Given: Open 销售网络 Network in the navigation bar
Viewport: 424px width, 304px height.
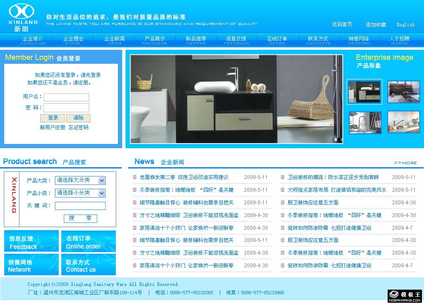Looking at the screenshot, I should click(359, 40).
